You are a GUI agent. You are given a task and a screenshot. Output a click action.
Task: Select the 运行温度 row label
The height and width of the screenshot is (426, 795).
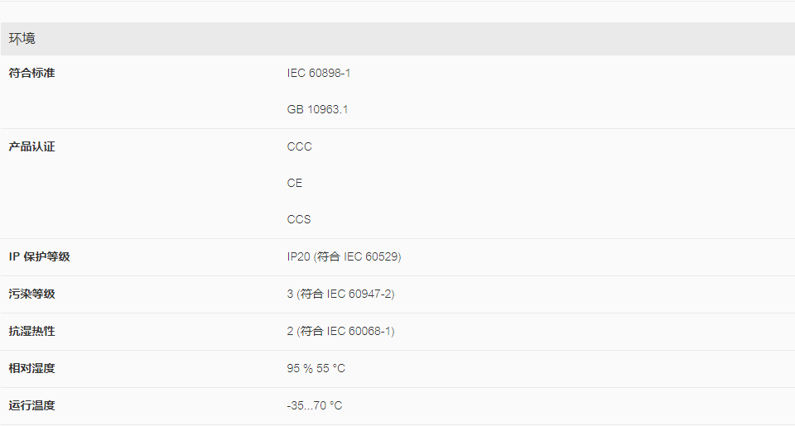(x=32, y=406)
